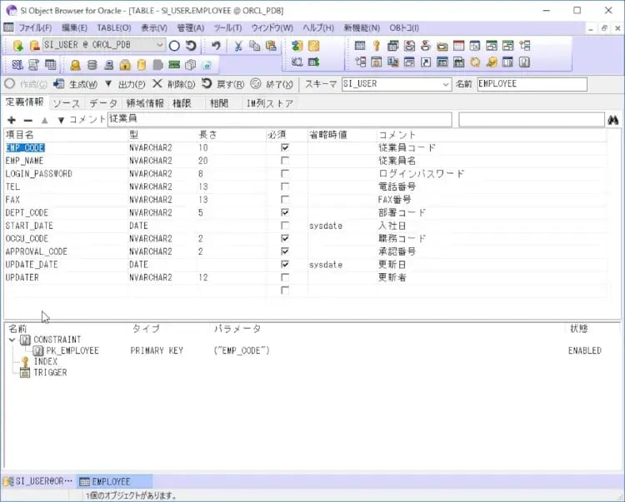This screenshot has height=502, width=625.
Task: Open the スキーマ SI_USER dropdown
Action: click(x=446, y=84)
